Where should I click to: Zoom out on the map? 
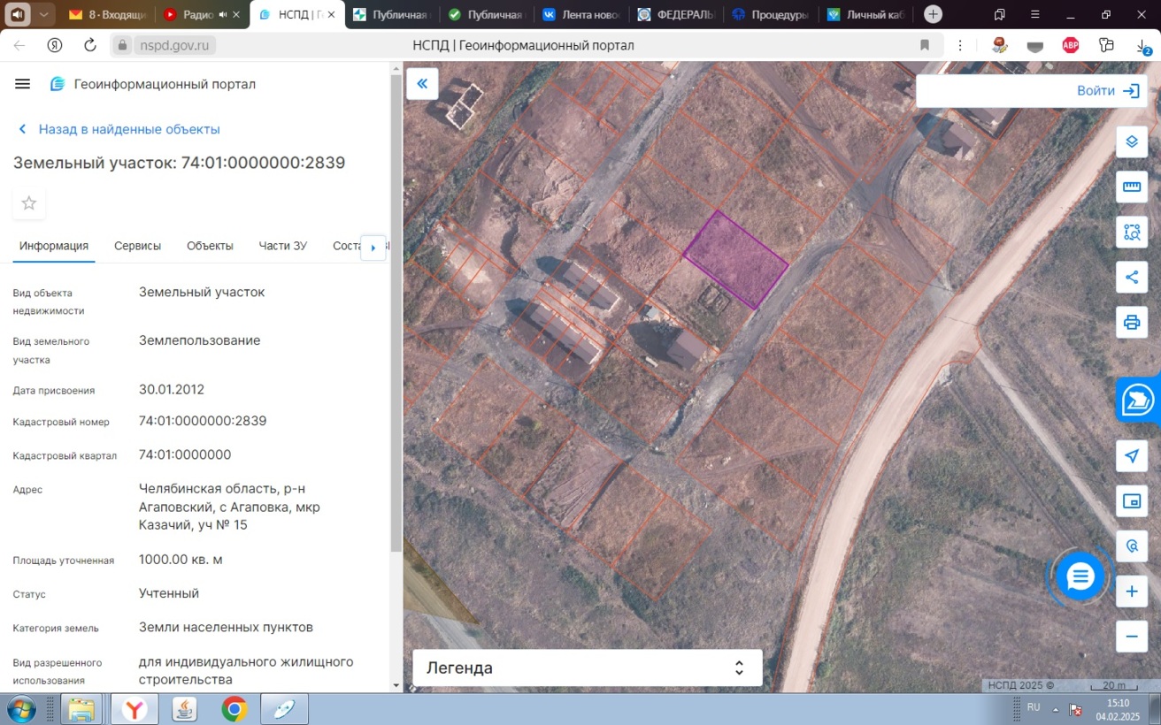[1131, 636]
